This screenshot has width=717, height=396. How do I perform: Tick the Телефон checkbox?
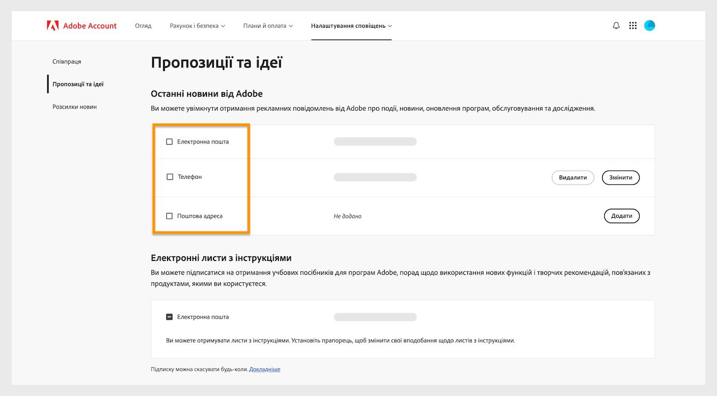[x=170, y=177]
